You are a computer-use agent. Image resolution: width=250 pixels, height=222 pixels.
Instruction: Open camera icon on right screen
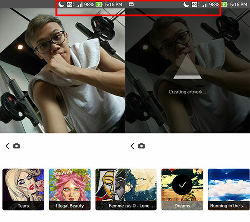(141, 146)
